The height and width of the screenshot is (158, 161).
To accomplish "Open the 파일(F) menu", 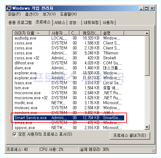I will (14, 14).
